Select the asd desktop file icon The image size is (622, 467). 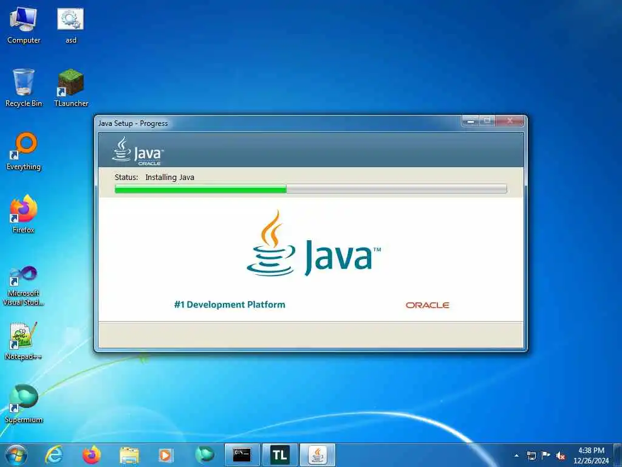[70, 25]
